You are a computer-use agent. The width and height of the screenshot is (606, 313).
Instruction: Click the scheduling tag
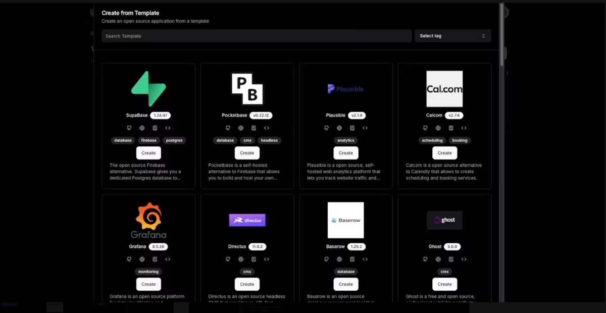tap(432, 140)
